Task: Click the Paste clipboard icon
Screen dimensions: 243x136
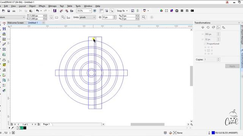Action: coord(31,11)
